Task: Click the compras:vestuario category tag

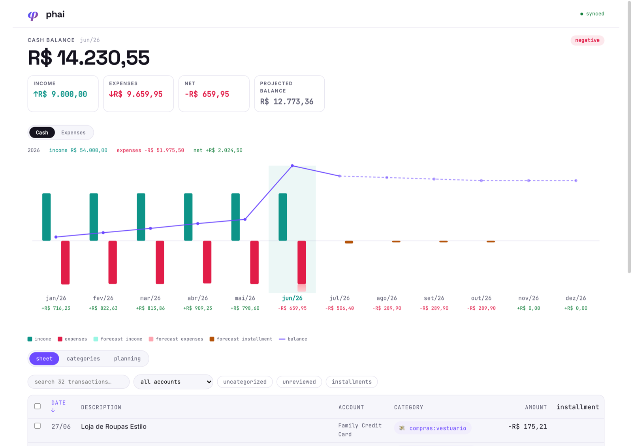Action: [x=433, y=428]
